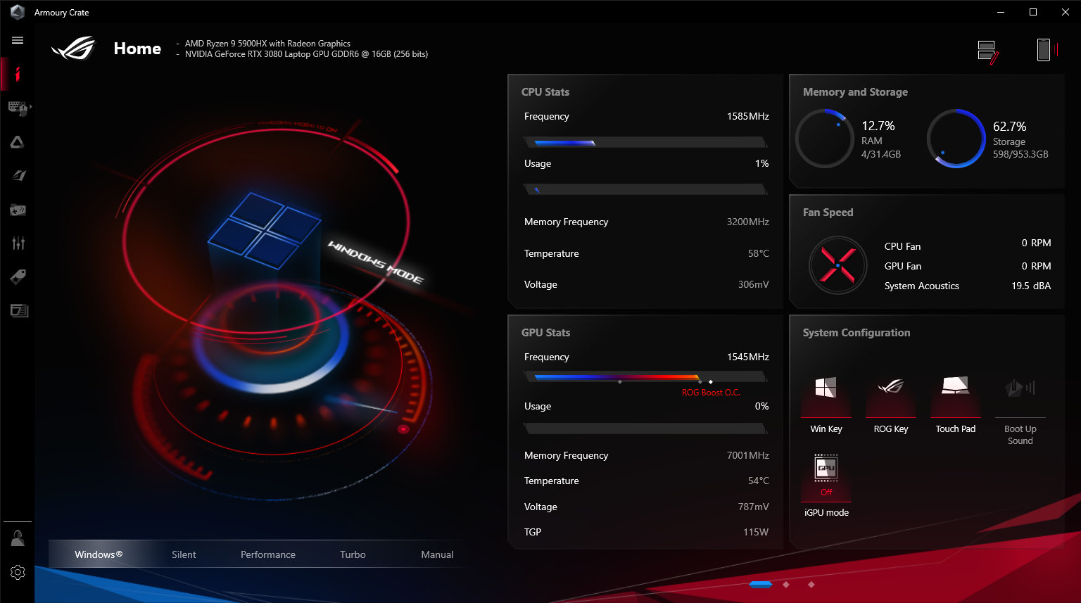Open the GameVisual sidebar icon
This screenshot has height=603, width=1081.
pos(18,175)
